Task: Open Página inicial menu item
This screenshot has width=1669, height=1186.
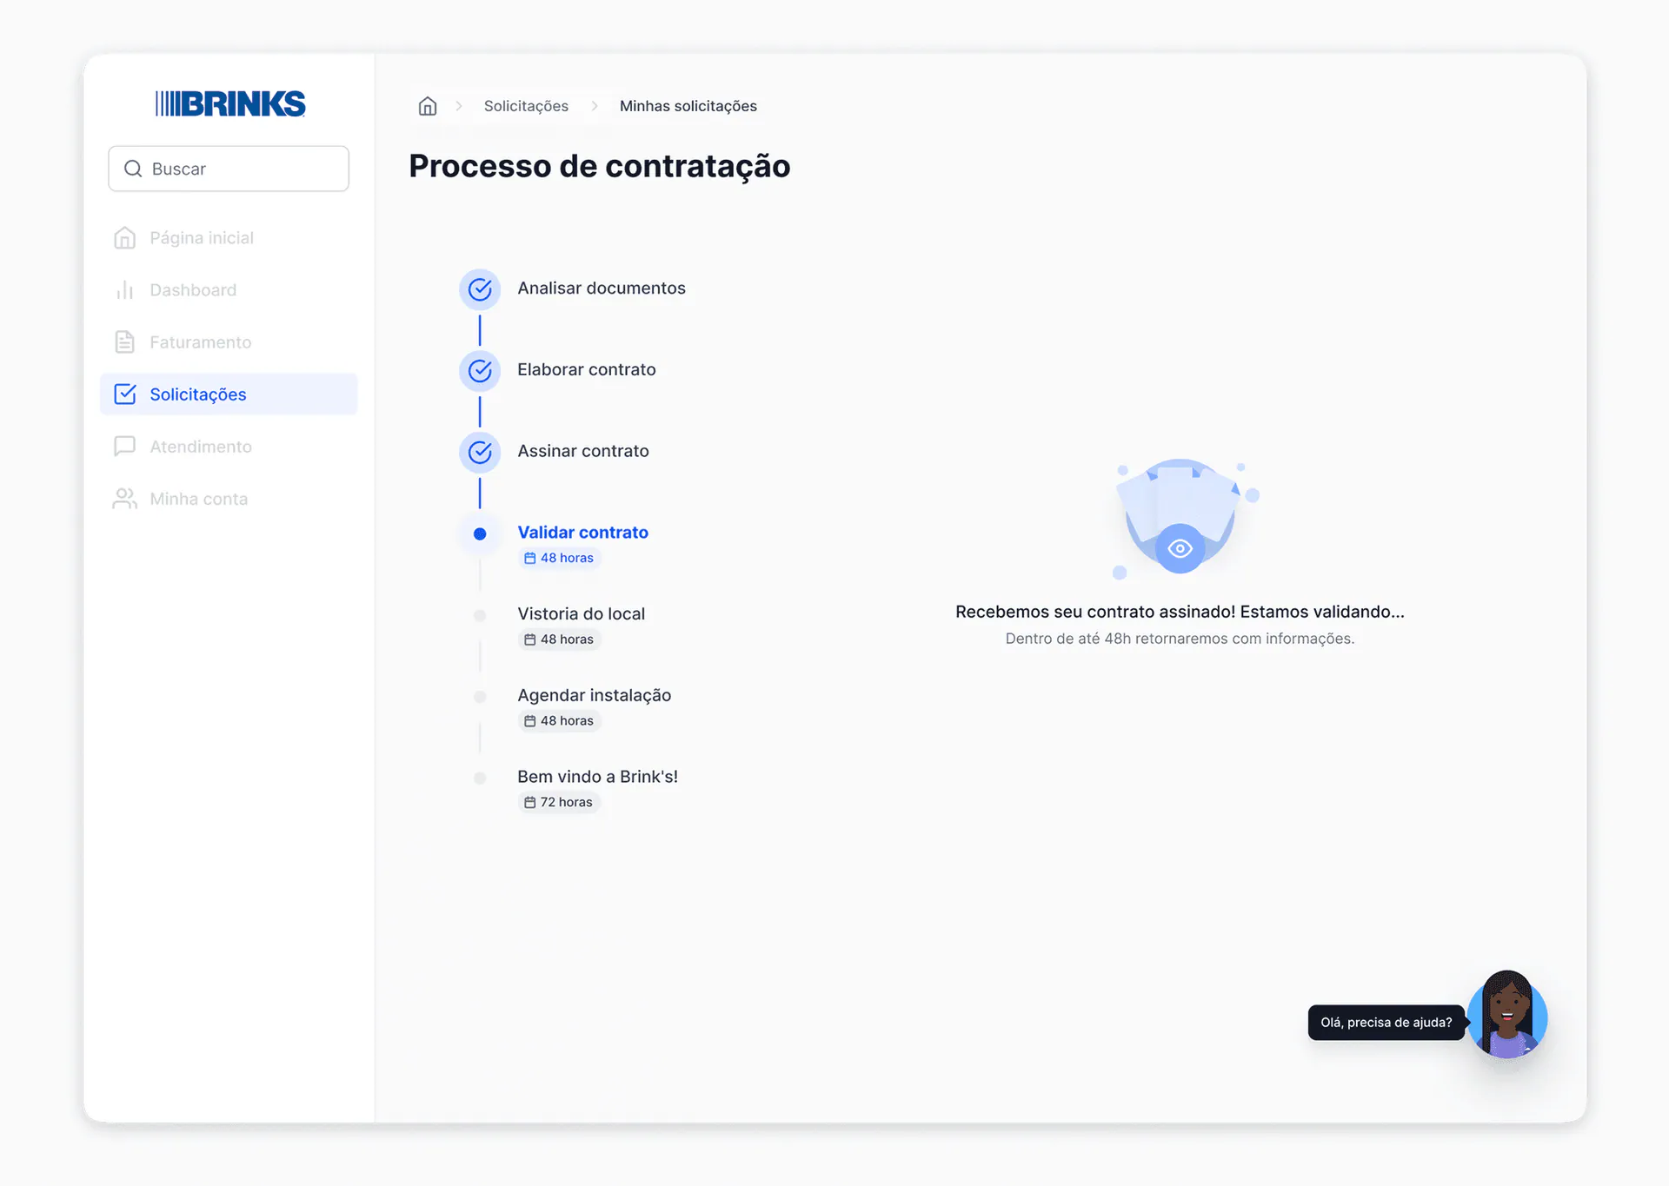Action: (x=229, y=238)
